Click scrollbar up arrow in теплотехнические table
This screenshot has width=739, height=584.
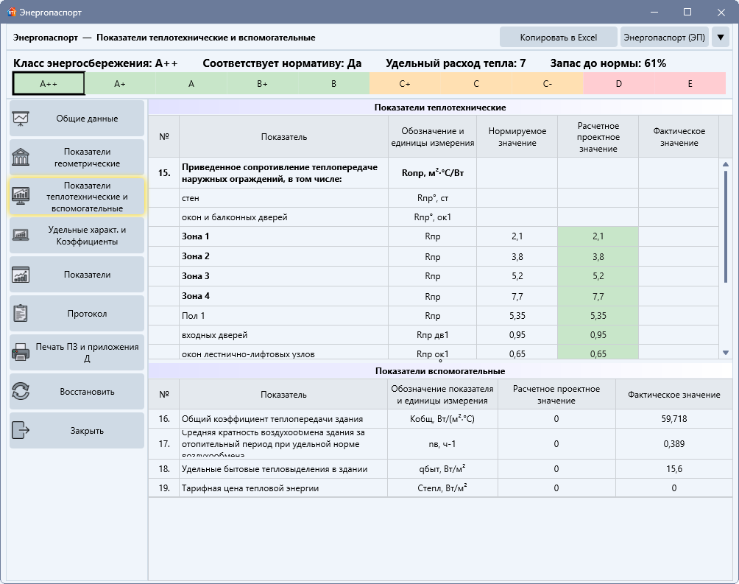[725, 164]
